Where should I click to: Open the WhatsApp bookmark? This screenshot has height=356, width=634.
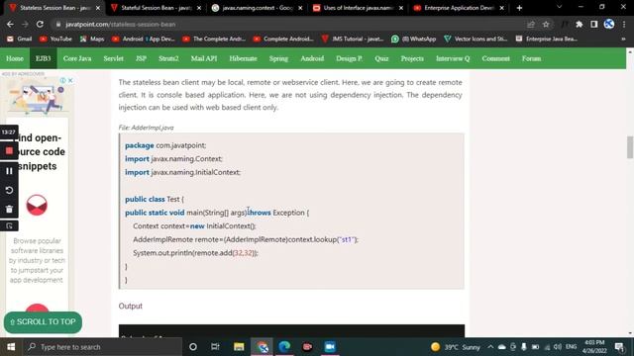[x=414, y=39]
